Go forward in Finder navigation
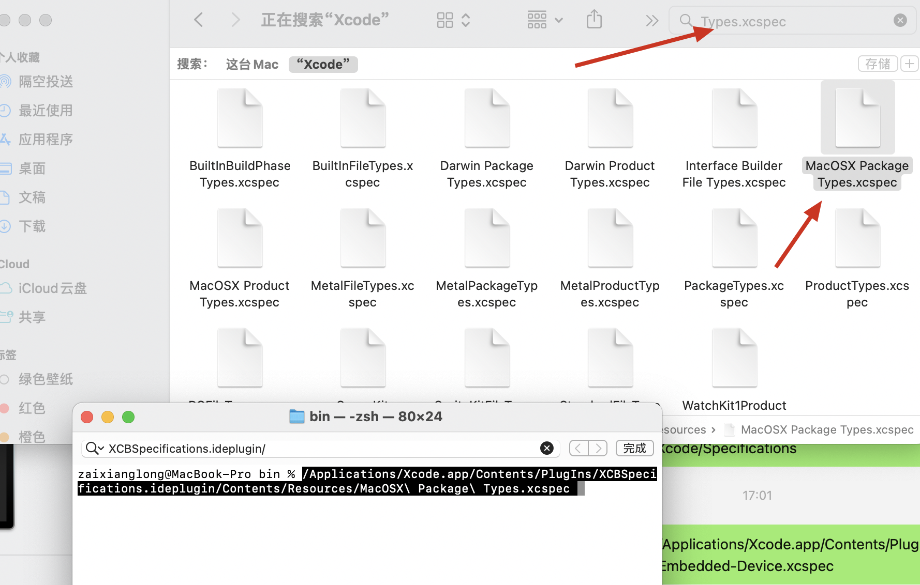 (x=235, y=20)
